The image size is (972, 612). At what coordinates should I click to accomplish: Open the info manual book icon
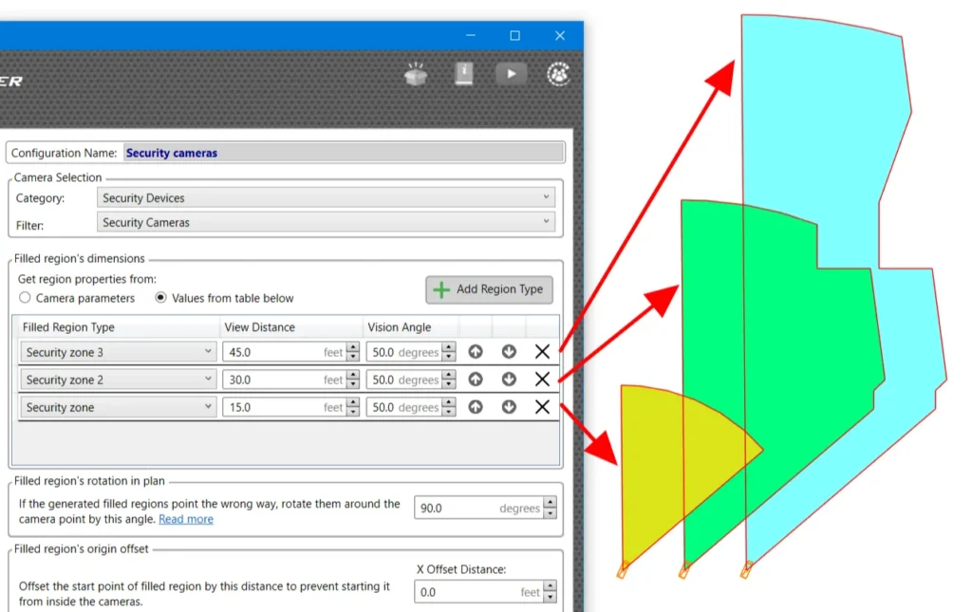pos(463,74)
